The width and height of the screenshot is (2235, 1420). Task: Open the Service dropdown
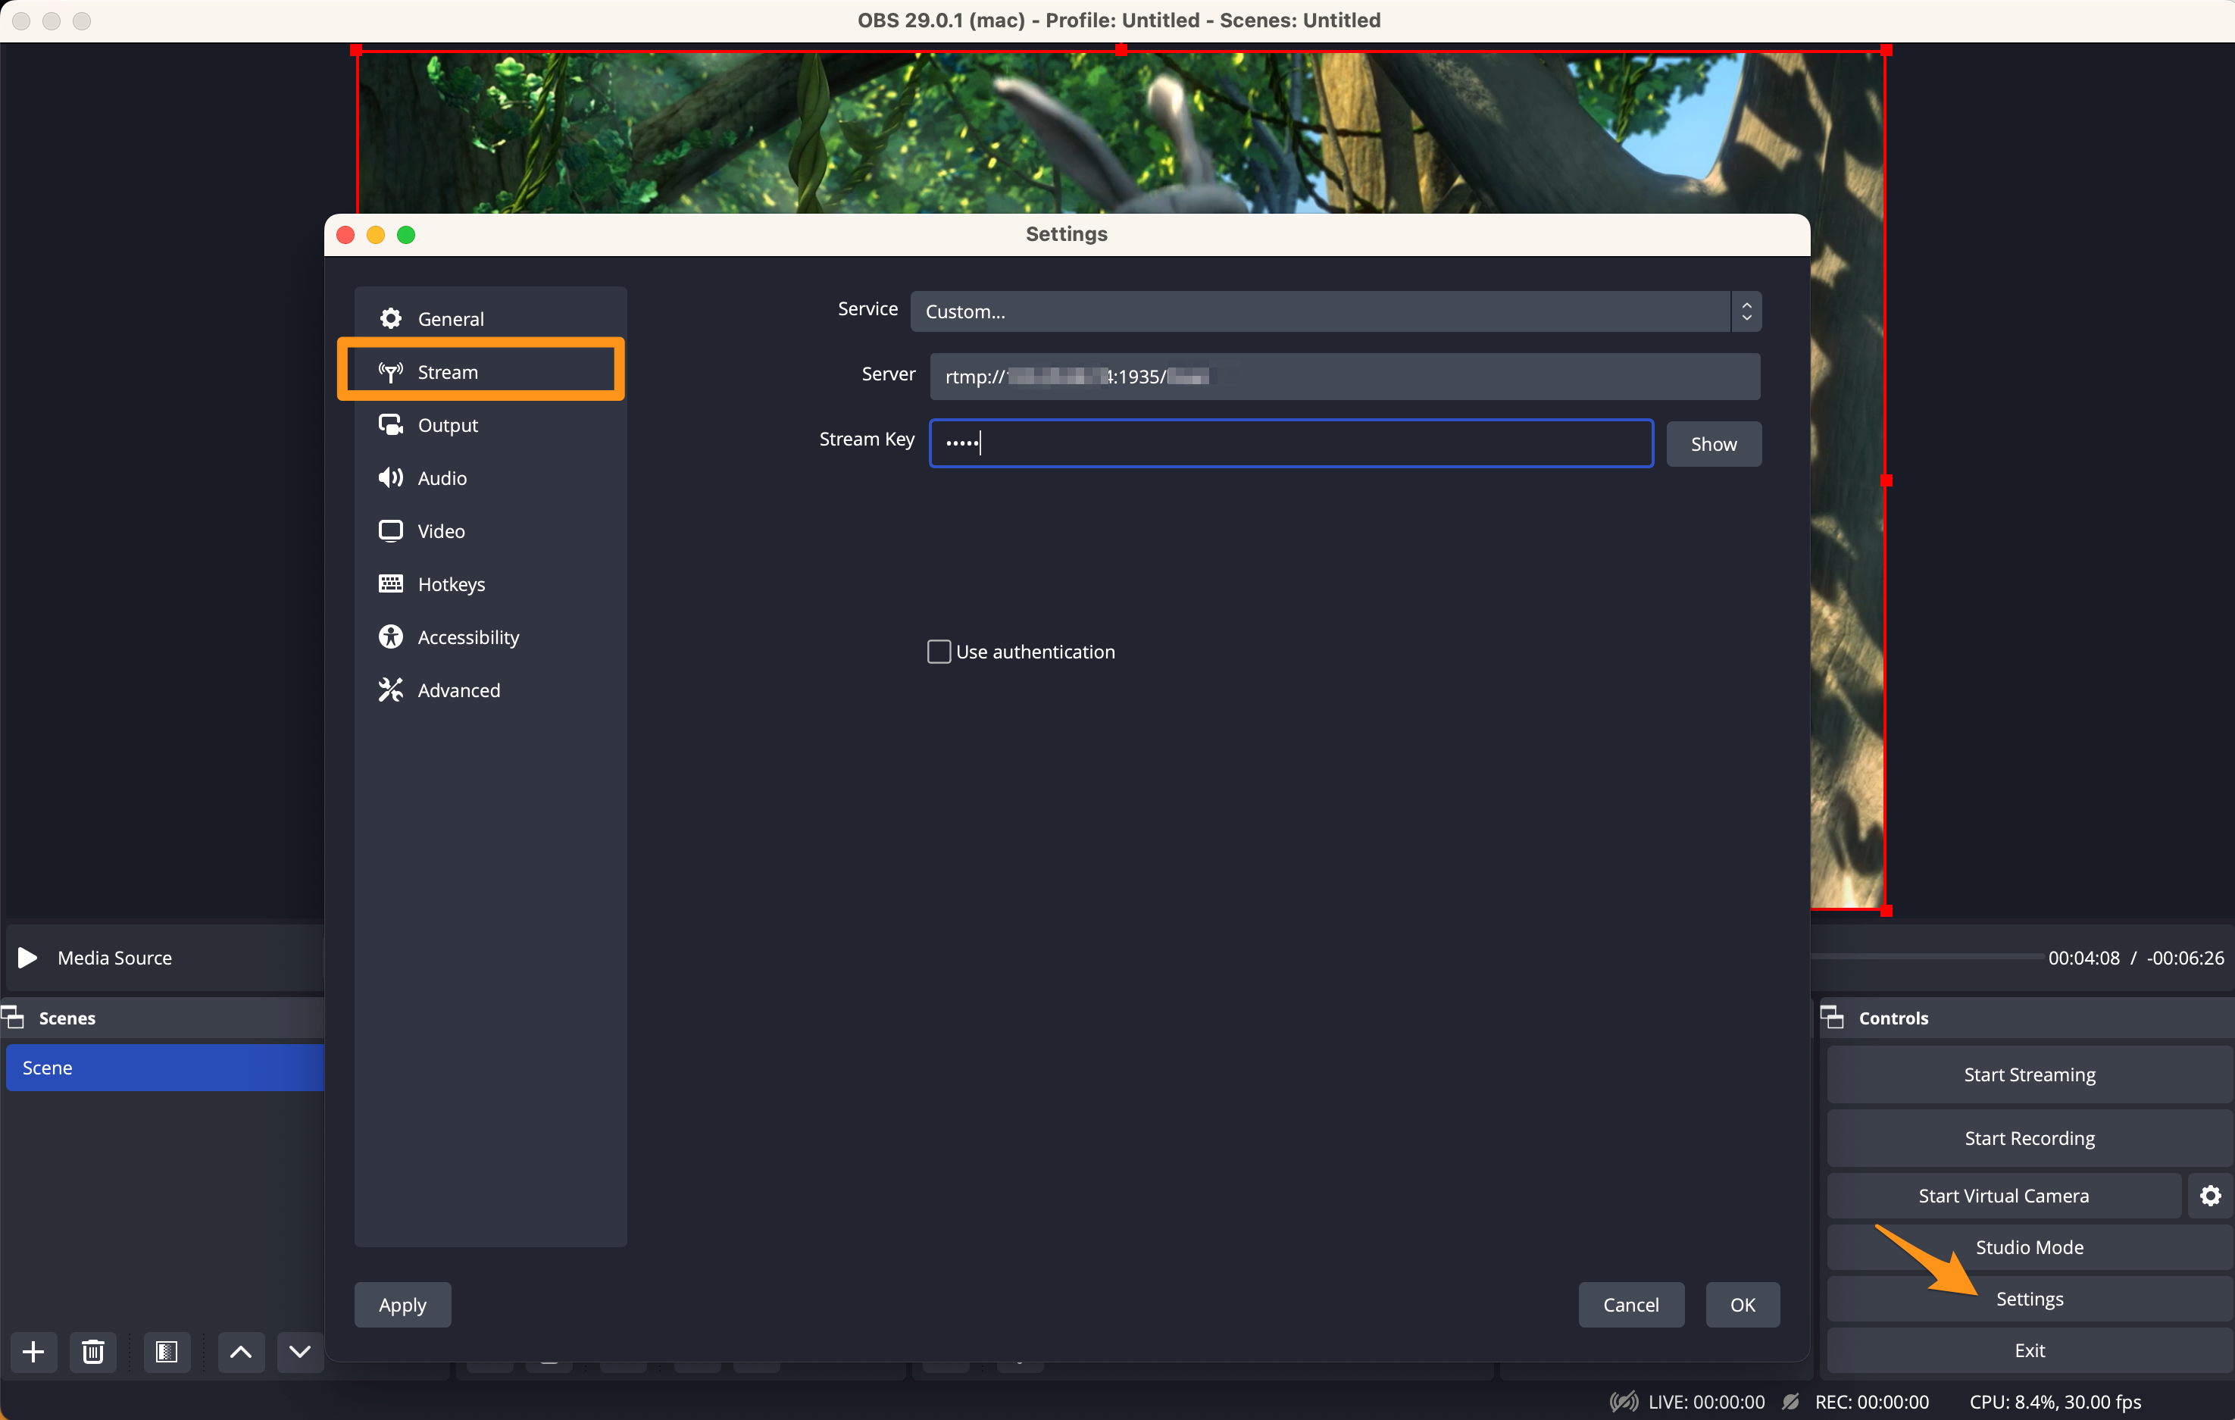coord(1335,312)
